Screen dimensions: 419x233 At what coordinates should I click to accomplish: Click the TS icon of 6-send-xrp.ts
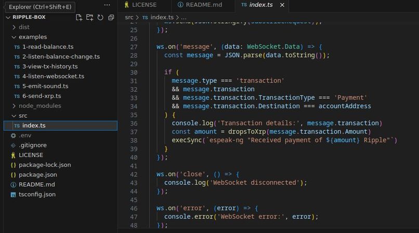pyautogui.click(x=17, y=97)
